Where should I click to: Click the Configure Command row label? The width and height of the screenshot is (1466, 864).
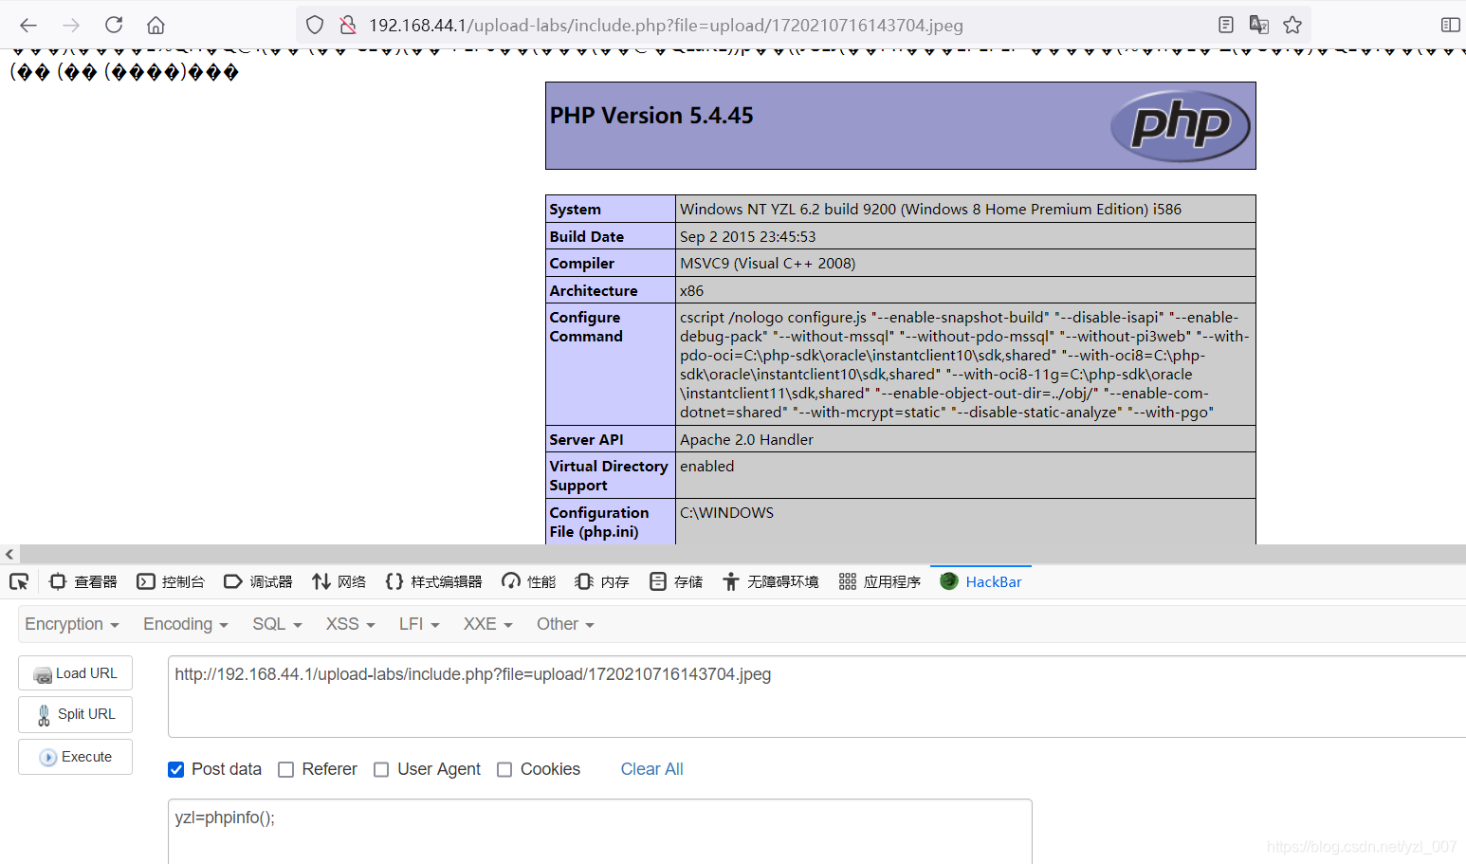pyautogui.click(x=586, y=327)
